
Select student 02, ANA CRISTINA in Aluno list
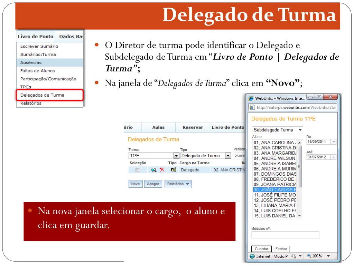click(x=275, y=148)
